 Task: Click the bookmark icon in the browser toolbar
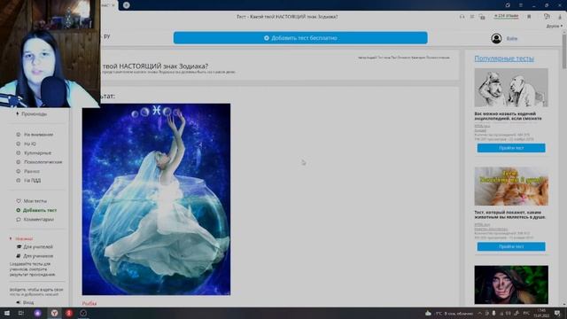[x=529, y=17]
